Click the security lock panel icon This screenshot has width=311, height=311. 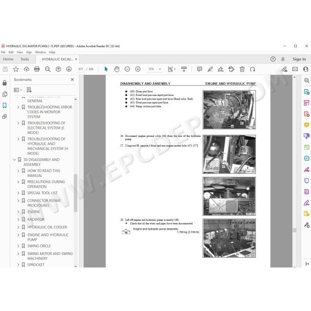[x=5, y=83]
